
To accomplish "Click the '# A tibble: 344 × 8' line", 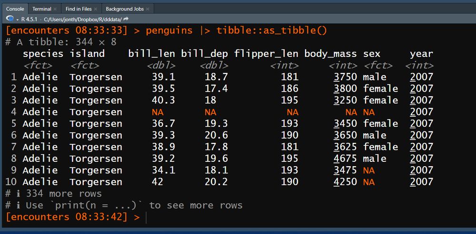I will [61, 42].
